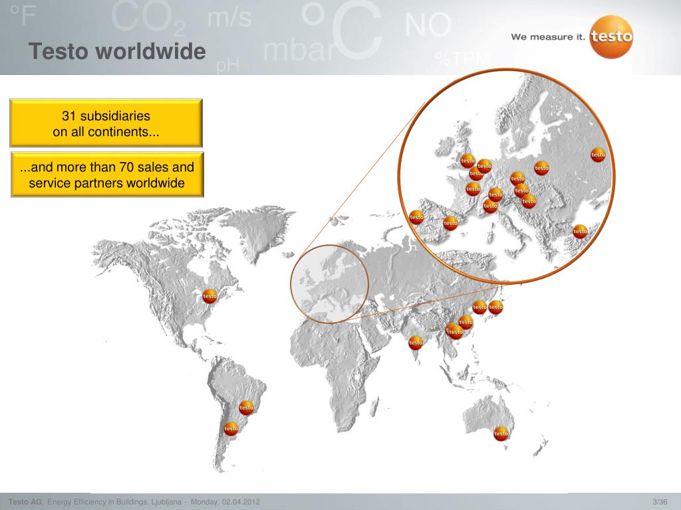The width and height of the screenshot is (681, 510).
Task: Click the testo marker in Spain
Action: click(x=450, y=222)
